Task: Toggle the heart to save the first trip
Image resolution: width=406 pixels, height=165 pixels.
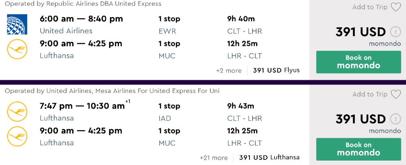Action: [395, 7]
